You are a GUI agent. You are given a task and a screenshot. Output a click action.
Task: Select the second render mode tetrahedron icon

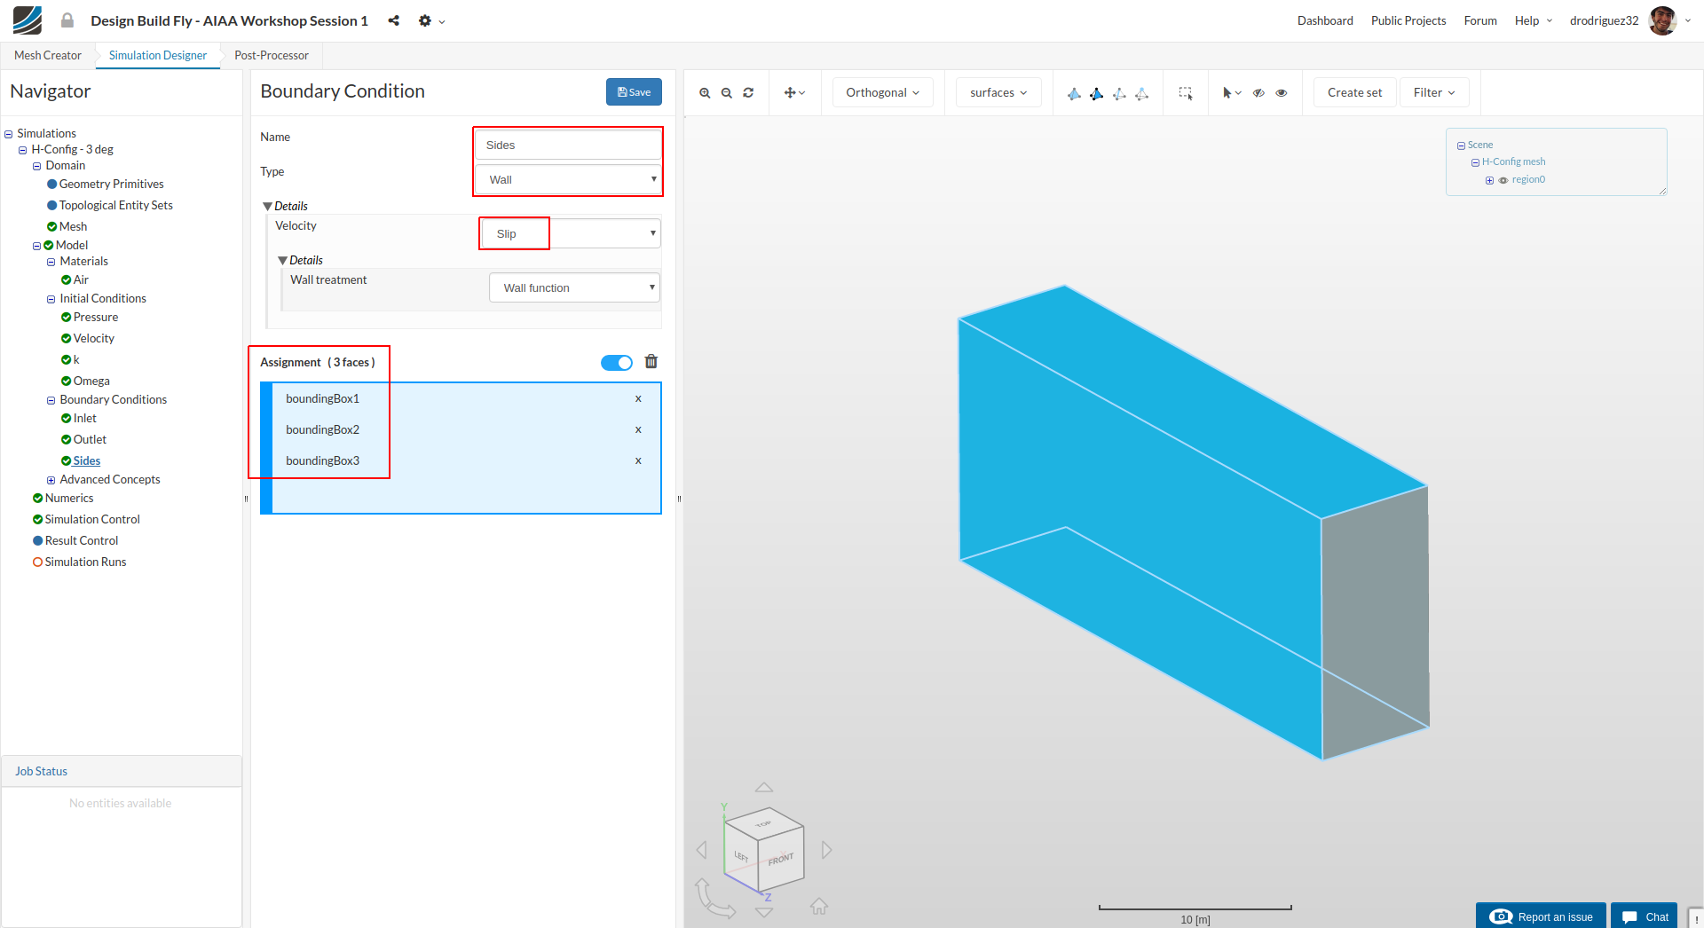[x=1097, y=93]
